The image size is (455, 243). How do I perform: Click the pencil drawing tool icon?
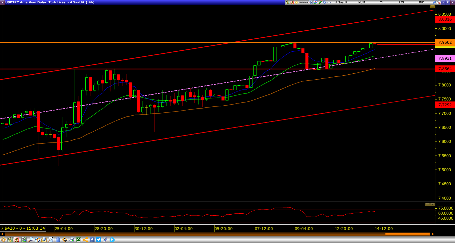pos(320,2)
